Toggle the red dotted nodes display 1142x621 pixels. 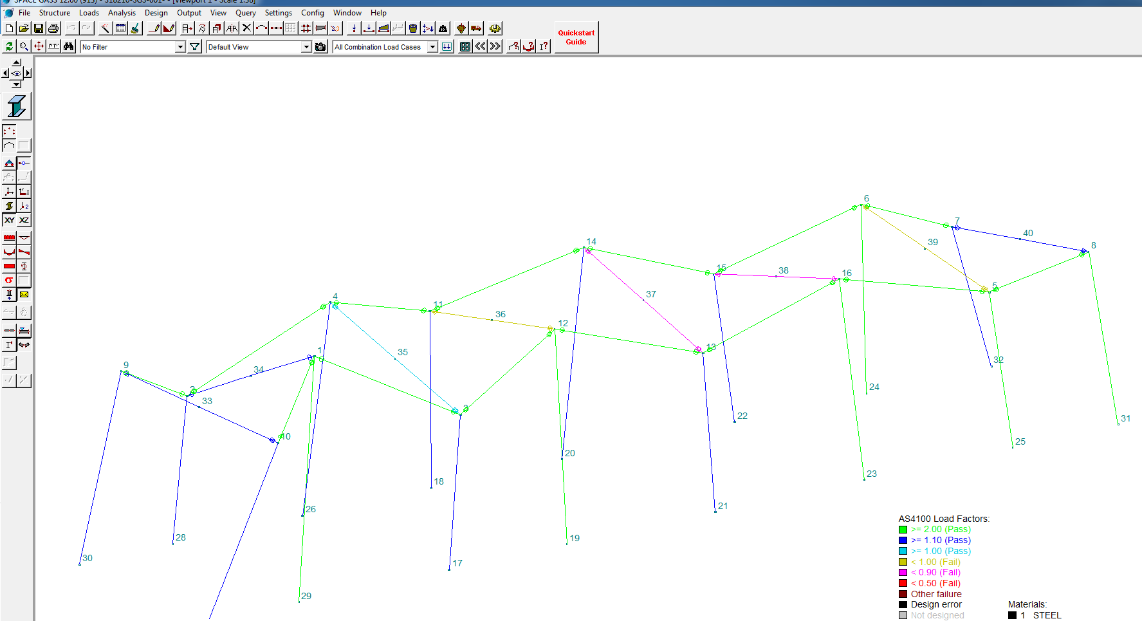tap(9, 131)
